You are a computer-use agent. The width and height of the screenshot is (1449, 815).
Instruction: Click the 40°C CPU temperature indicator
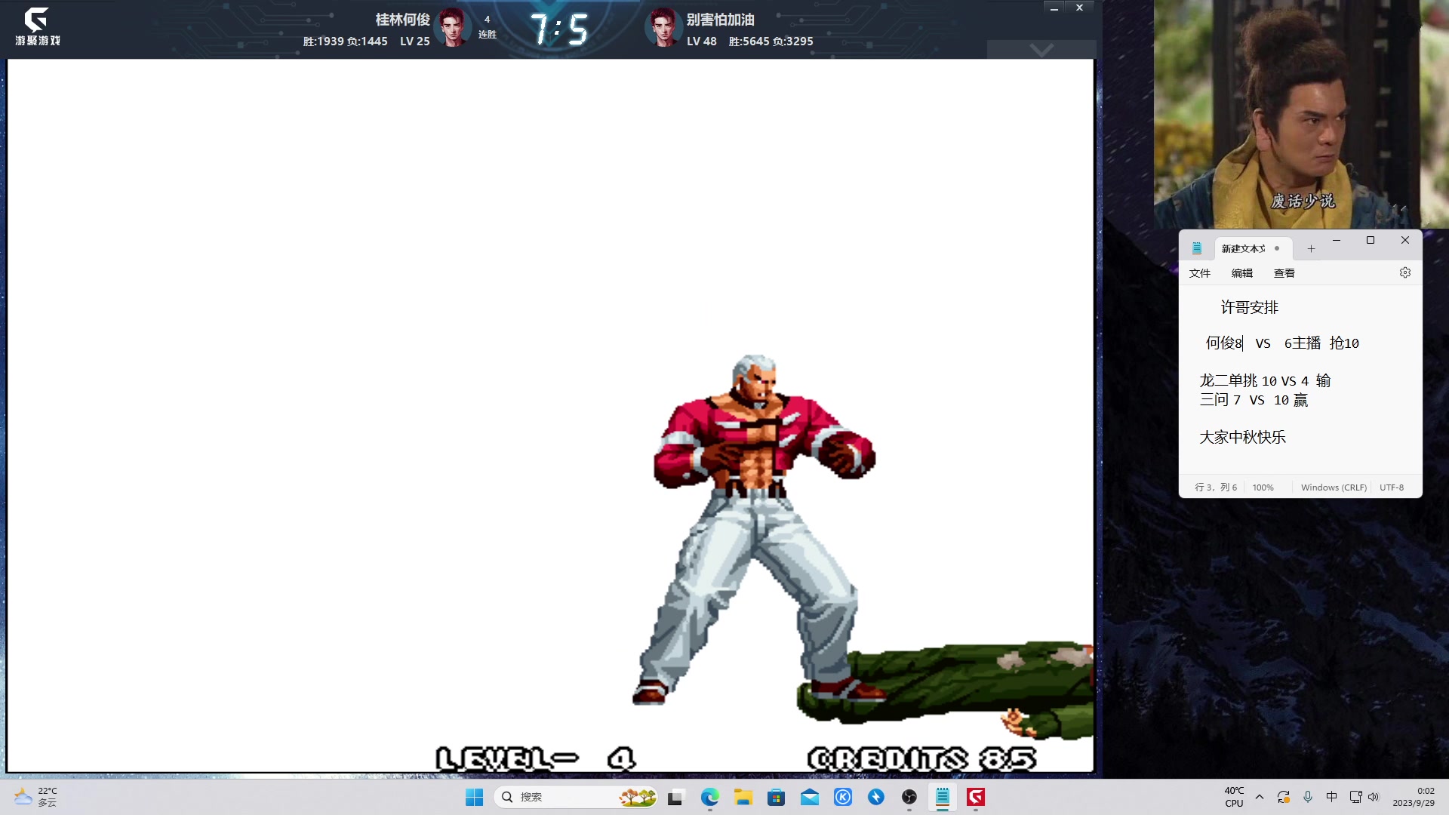click(x=1234, y=797)
